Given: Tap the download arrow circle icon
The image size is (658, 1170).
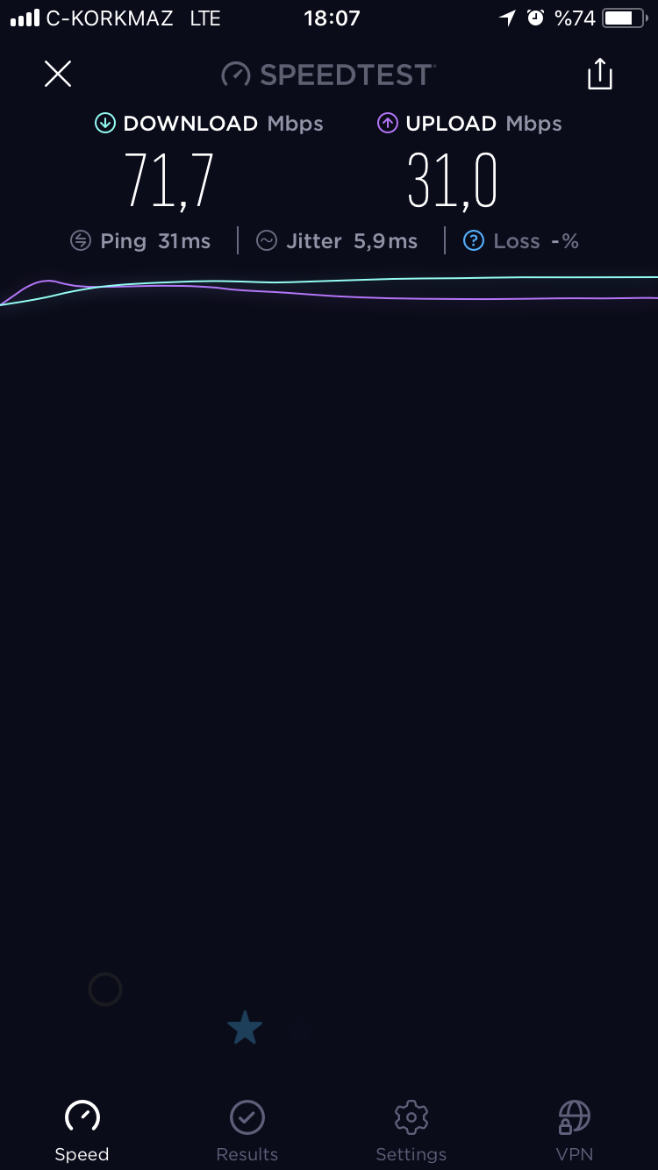Looking at the screenshot, I should (105, 124).
